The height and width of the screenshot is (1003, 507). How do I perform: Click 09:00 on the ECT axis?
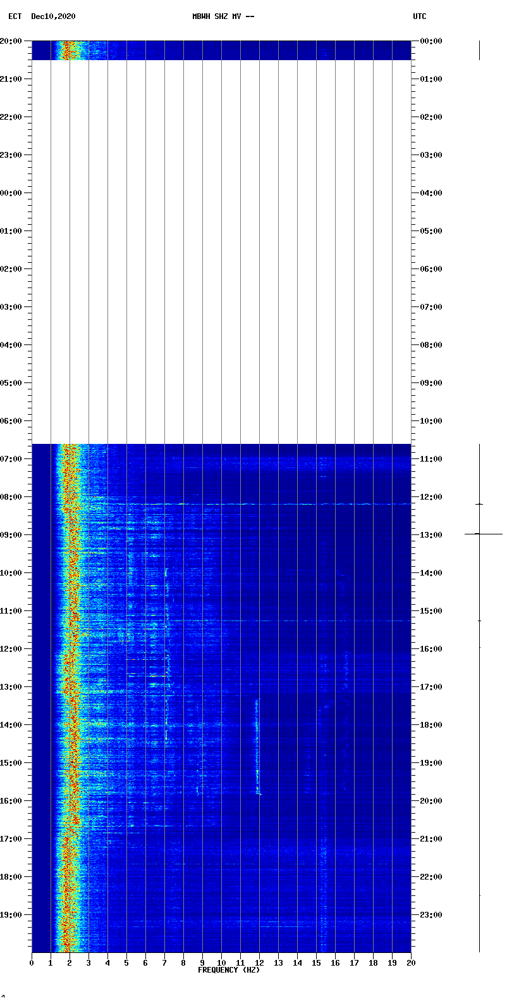12,535
